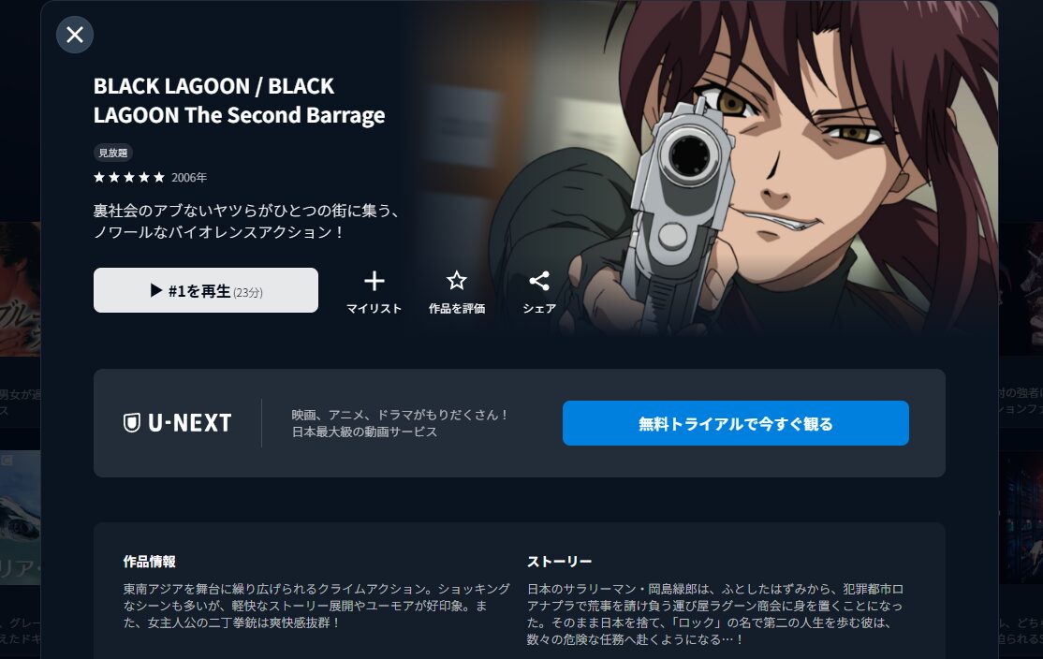Click the 作品を評価 text label
This screenshot has width=1043, height=659.
456,309
